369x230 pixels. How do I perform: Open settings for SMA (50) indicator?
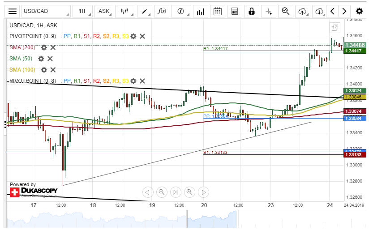pyautogui.click(x=41, y=59)
